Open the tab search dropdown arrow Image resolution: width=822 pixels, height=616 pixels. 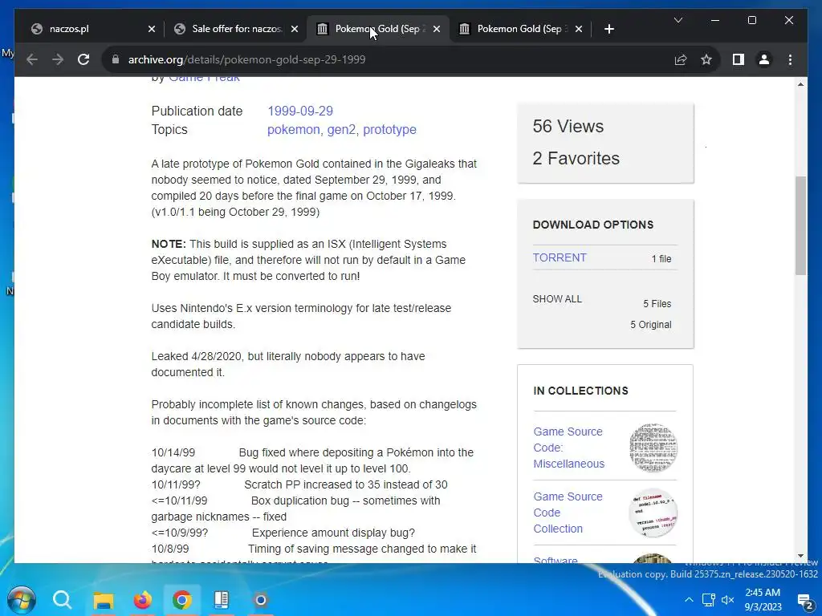tap(678, 20)
